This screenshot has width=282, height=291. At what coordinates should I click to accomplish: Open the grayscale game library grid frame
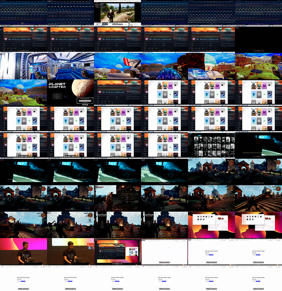pyautogui.click(x=211, y=145)
